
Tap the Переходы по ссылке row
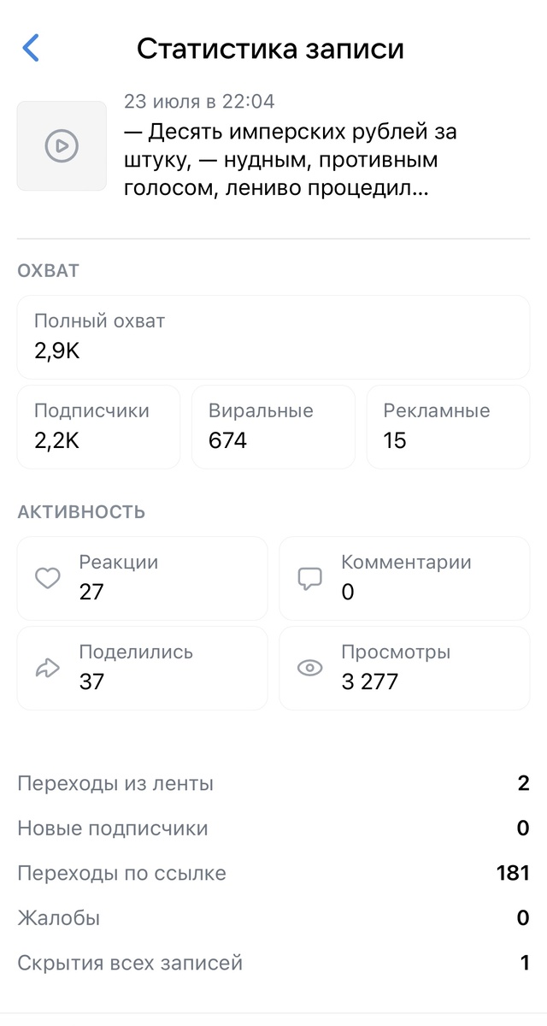(273, 873)
